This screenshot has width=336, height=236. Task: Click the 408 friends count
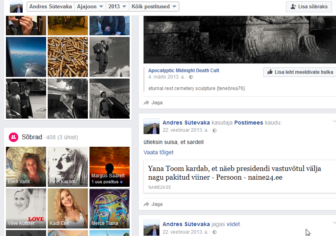(x=51, y=137)
